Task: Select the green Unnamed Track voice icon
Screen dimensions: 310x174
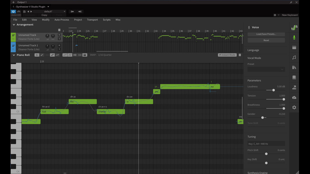Action: point(13,35)
